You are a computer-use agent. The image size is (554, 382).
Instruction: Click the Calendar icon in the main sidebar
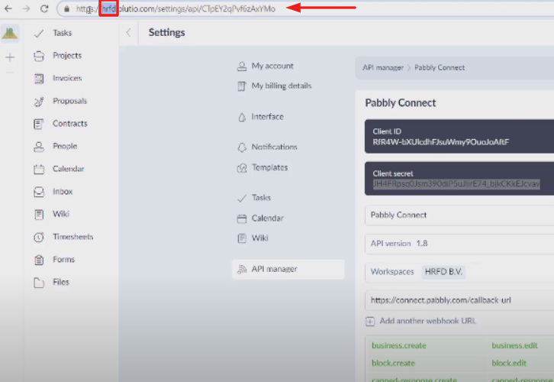(x=39, y=169)
